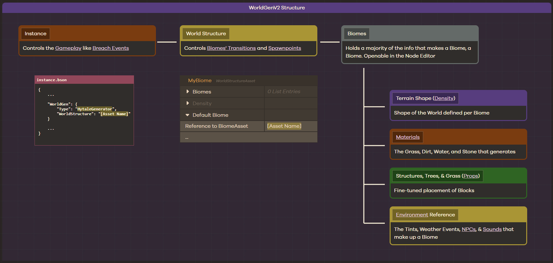Open the Materials heading link
The width and height of the screenshot is (553, 263).
(x=408, y=137)
